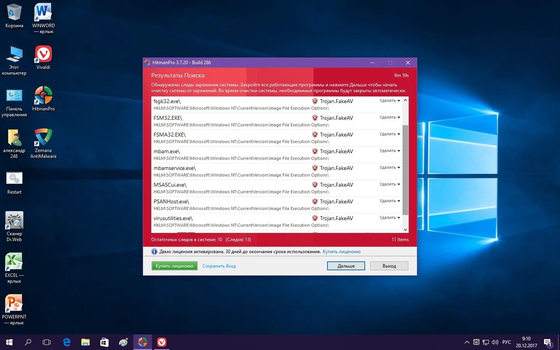Open the WINWORD shortcut on desktop
The width and height of the screenshot is (560, 350).
pyautogui.click(x=43, y=18)
